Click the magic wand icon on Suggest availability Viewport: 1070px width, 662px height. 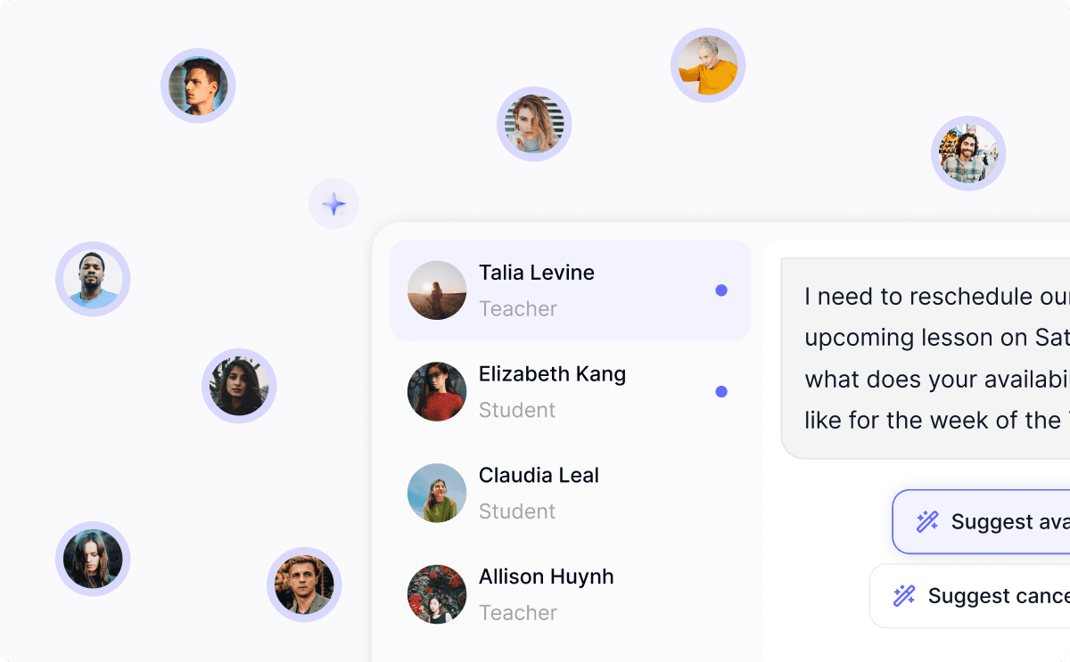(927, 521)
